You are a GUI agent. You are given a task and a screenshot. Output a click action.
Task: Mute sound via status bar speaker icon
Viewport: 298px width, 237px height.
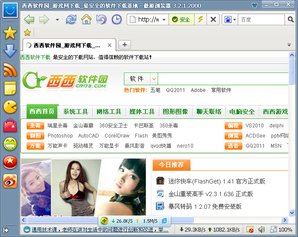[261, 229]
